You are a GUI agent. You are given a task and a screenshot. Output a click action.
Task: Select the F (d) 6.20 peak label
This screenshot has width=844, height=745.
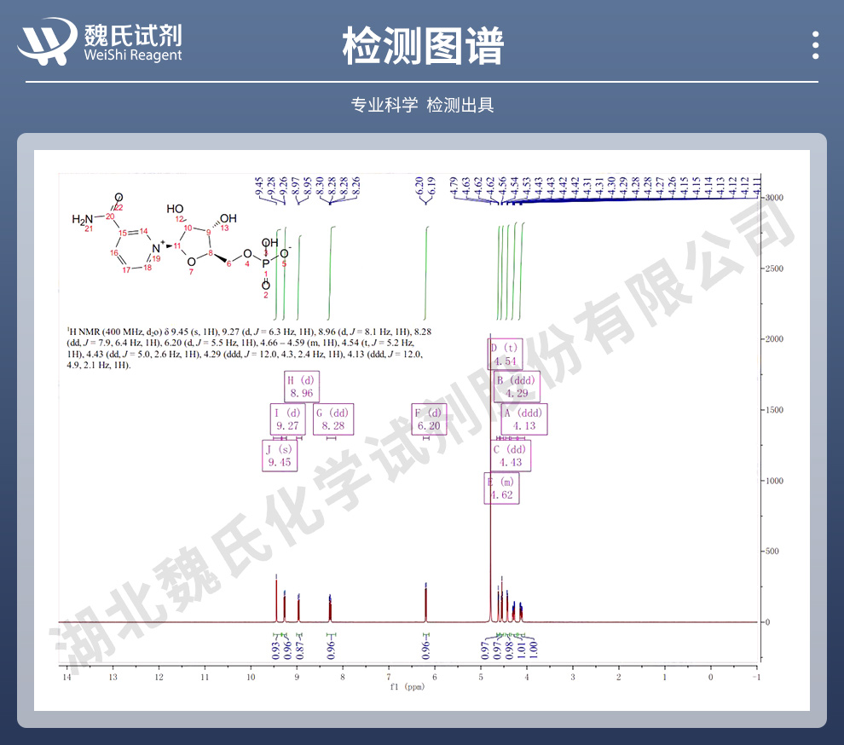point(430,419)
